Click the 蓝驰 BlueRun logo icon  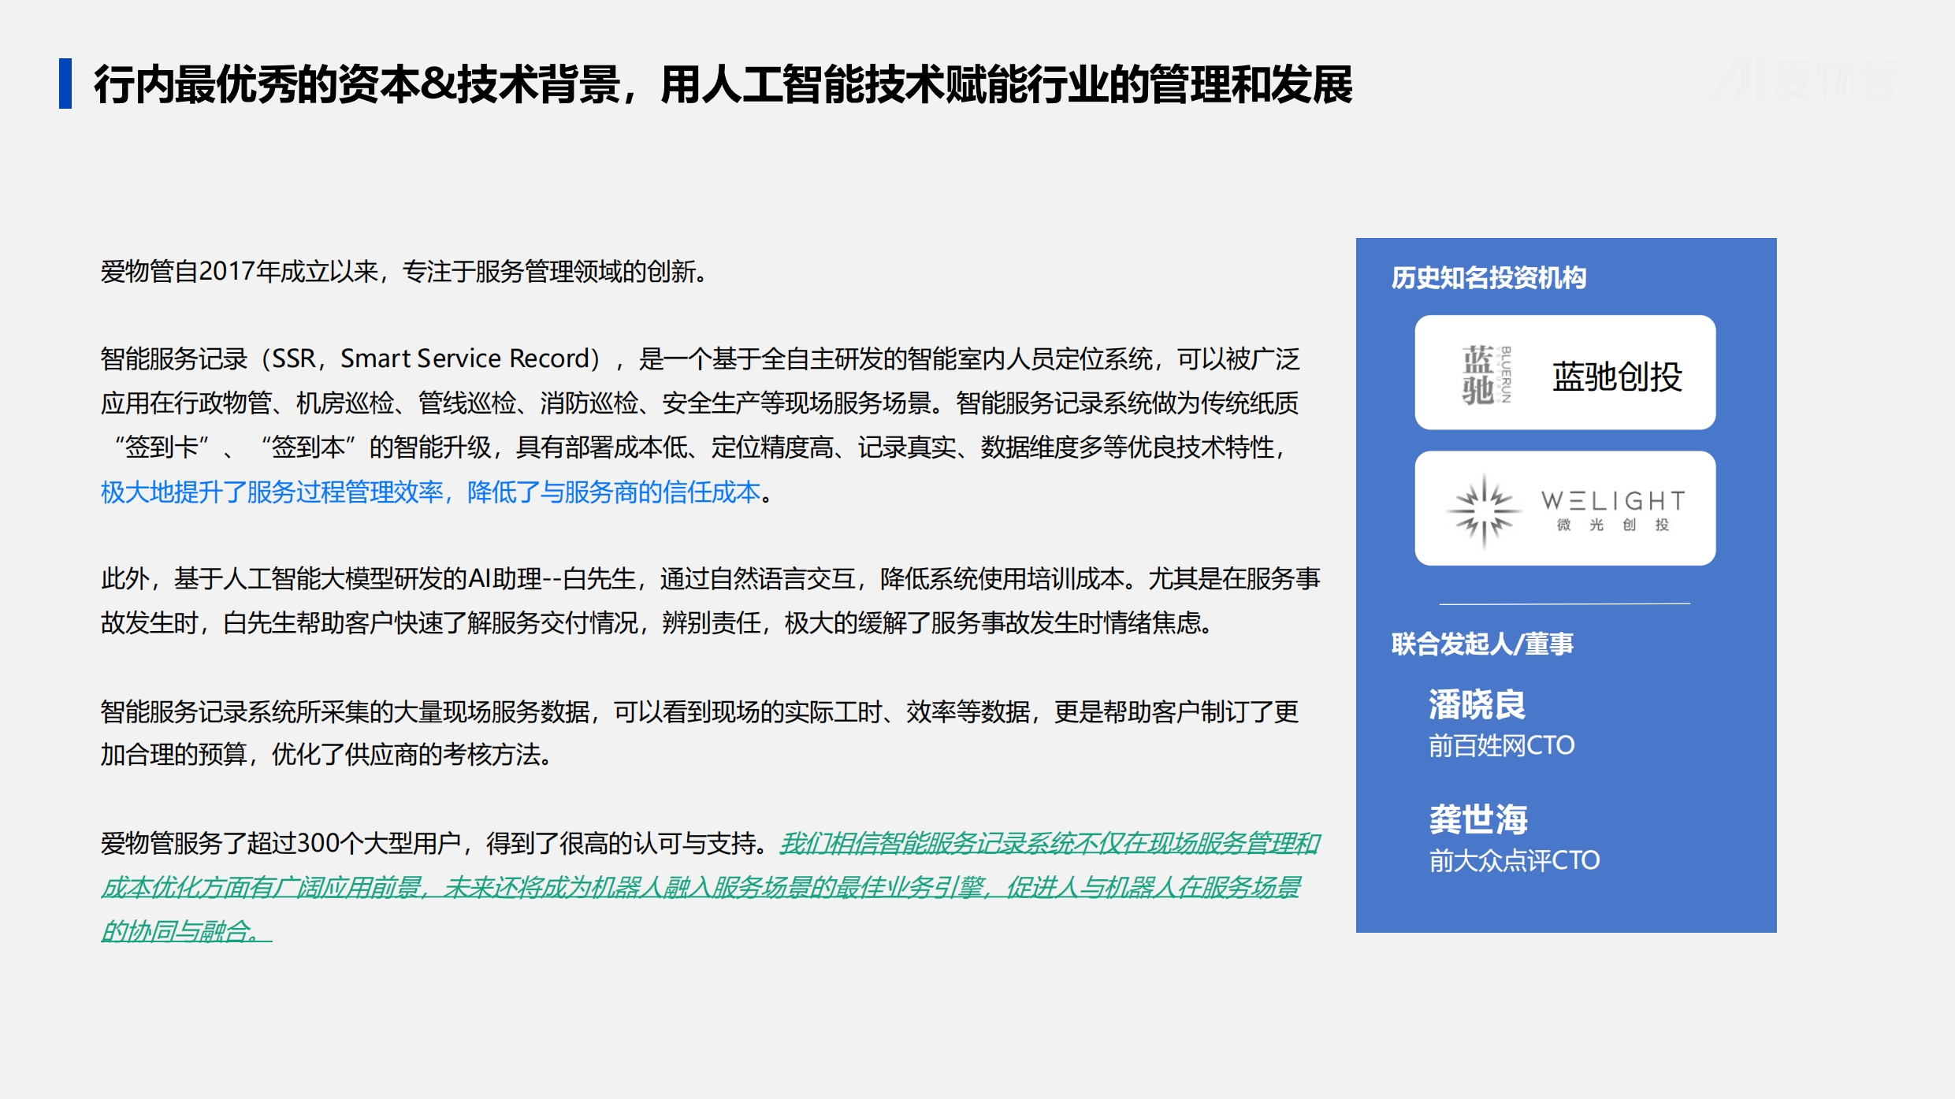click(1486, 375)
